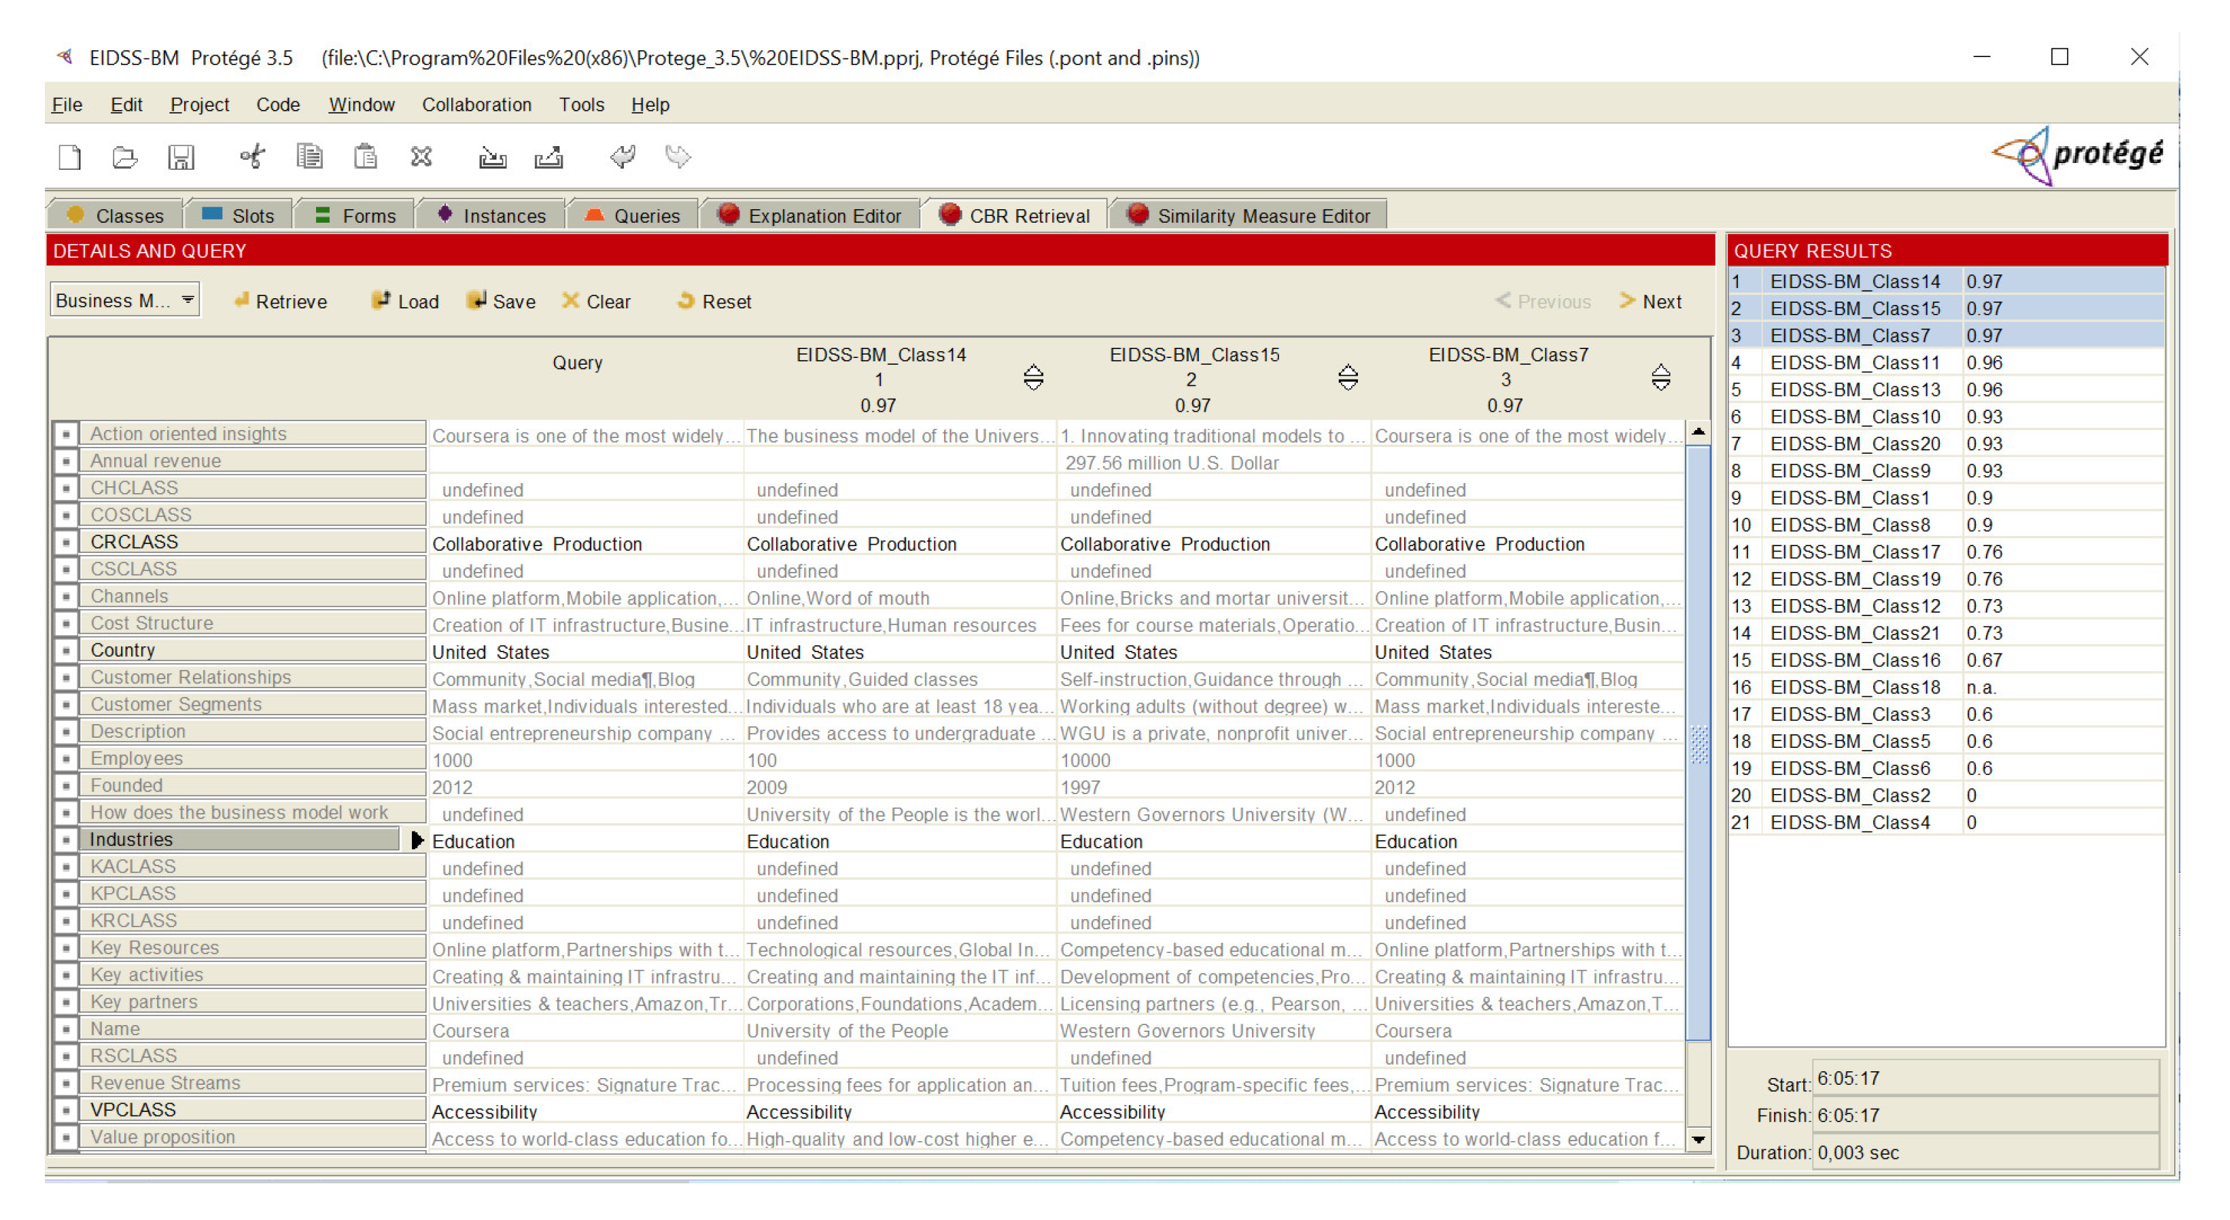
Task: Click the Delete X toolbar icon
Action: 421,158
